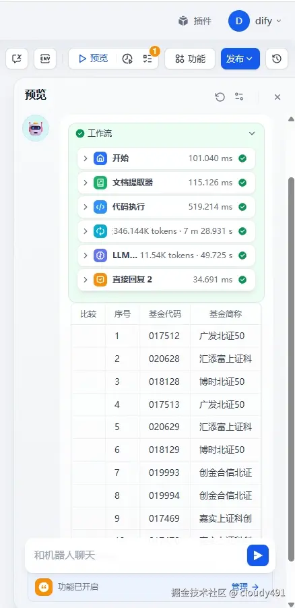Click the 基金简称 column header
The width and height of the screenshot is (295, 608).
tap(226, 313)
